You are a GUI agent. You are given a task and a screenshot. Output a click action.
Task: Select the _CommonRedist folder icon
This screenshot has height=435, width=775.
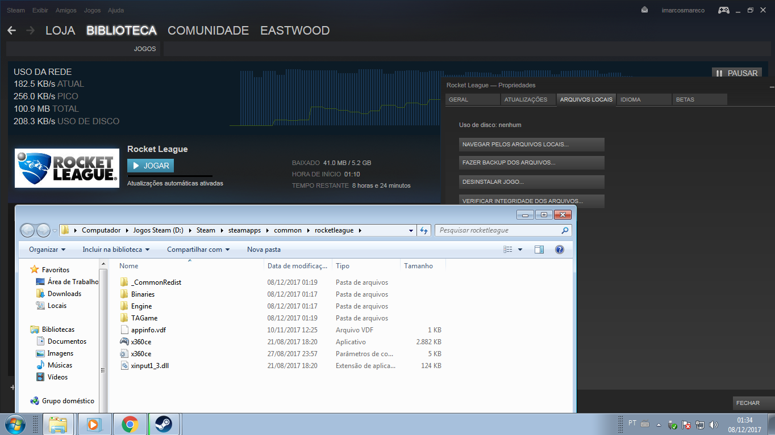(x=125, y=282)
